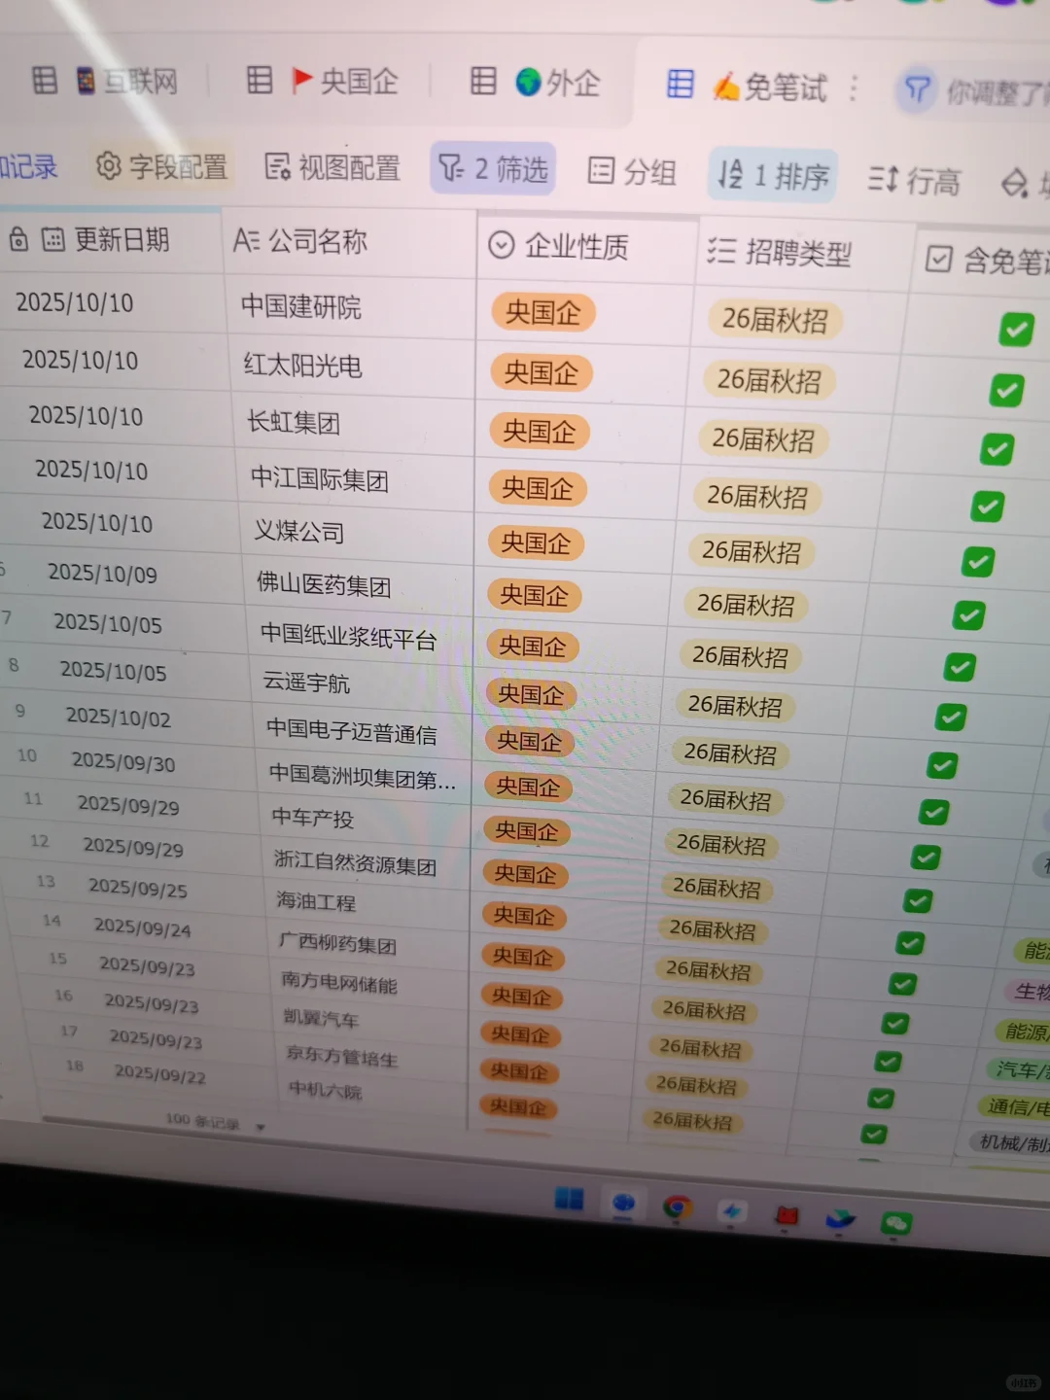Open the 招聘类型 column header menu
Viewport: 1050px width, 1400px height.
tap(805, 254)
